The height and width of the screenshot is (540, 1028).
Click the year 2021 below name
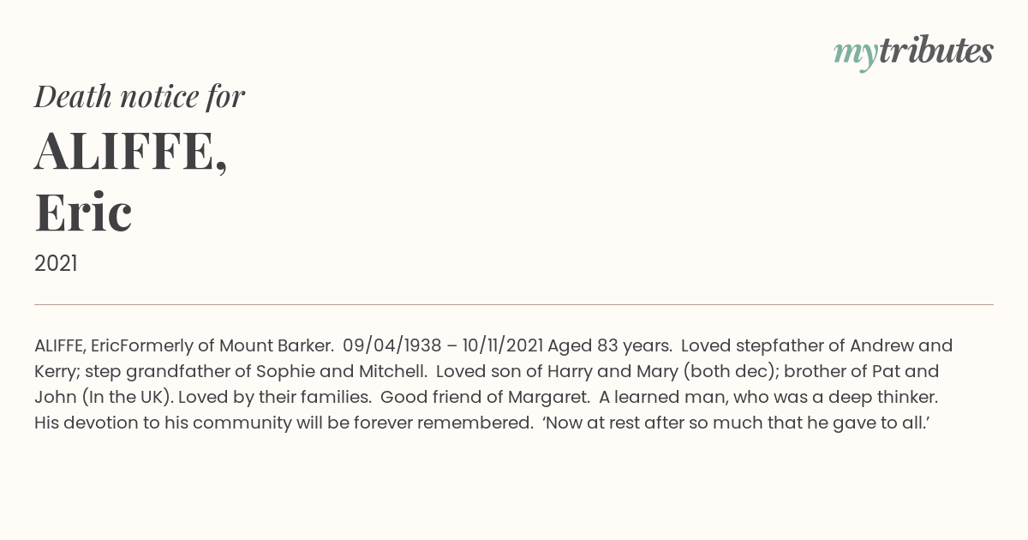(56, 264)
